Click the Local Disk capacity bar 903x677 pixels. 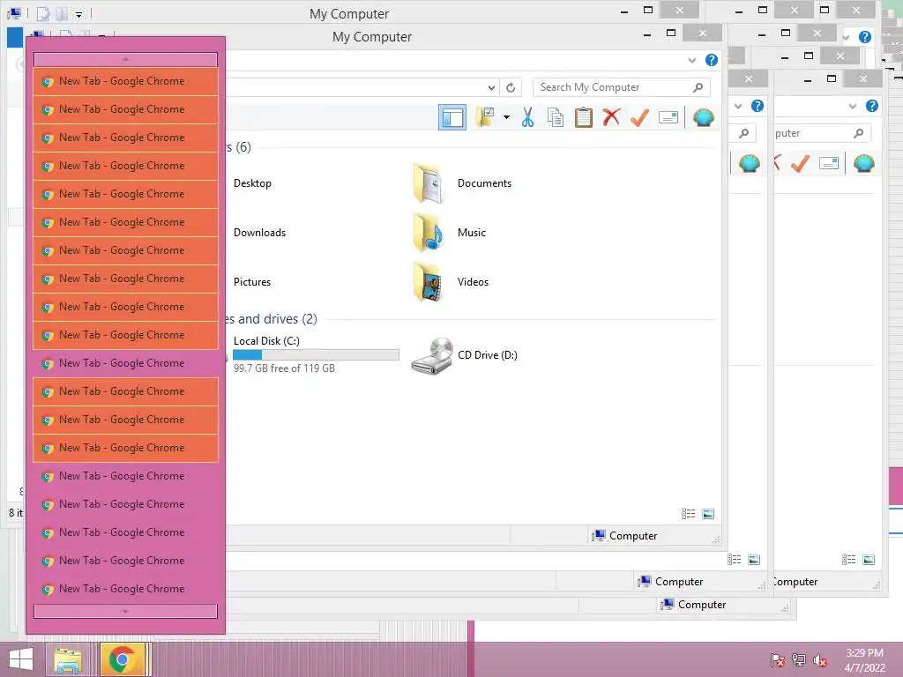point(316,354)
